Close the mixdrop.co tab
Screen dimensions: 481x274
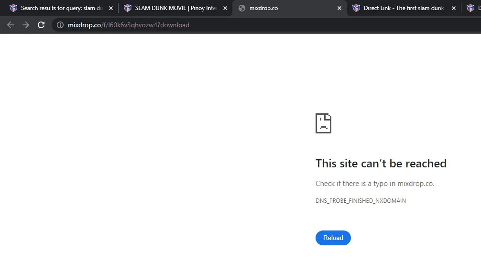339,8
